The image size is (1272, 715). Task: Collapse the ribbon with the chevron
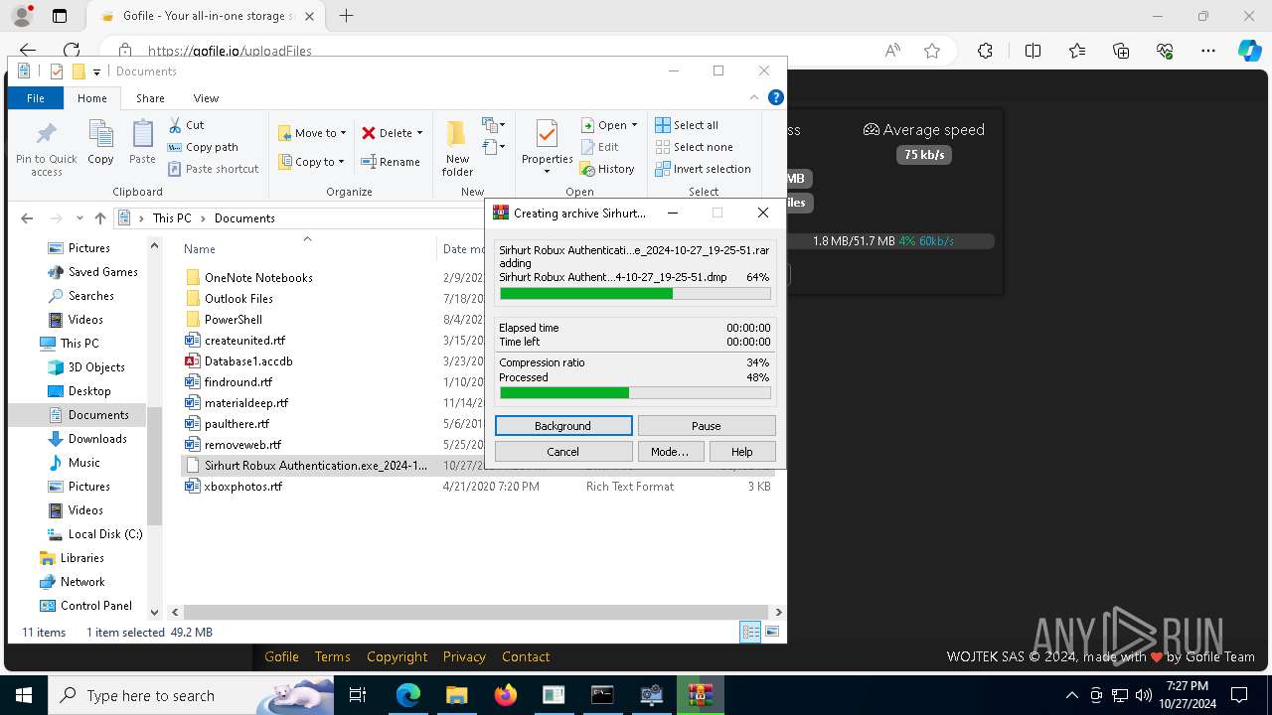click(755, 97)
